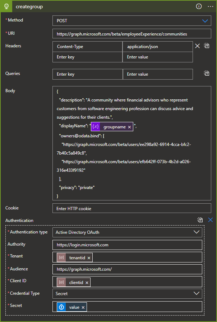
Task: Remove the value token from Secret
Action: tap(83, 307)
